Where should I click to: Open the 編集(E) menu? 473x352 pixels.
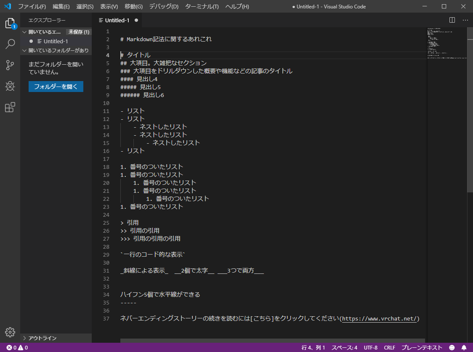point(61,6)
